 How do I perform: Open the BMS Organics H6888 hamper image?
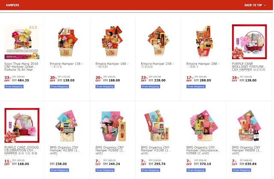point(249,125)
